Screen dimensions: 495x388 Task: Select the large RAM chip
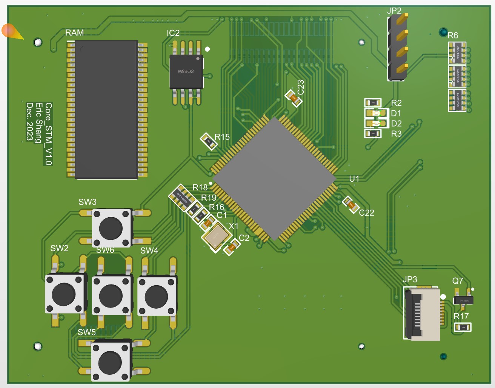pyautogui.click(x=106, y=110)
